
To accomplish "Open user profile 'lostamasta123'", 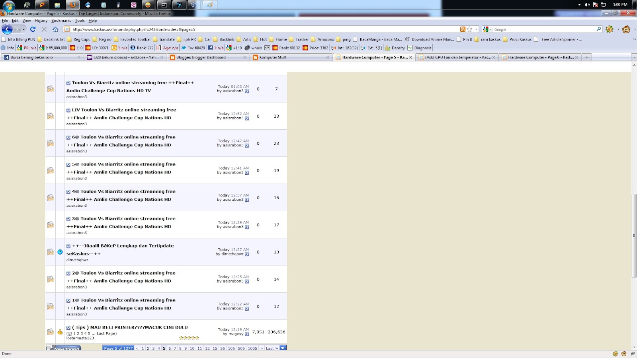I will pos(80,338).
